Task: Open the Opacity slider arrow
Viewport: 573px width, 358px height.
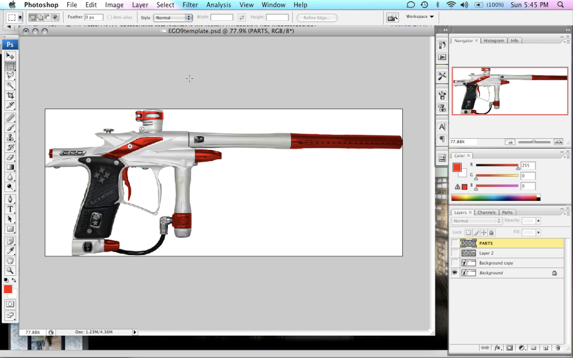Action: tap(538, 221)
